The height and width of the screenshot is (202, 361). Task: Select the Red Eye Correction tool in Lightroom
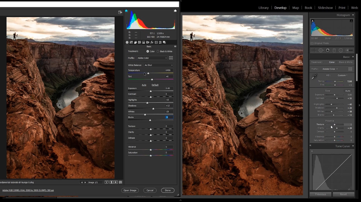click(x=328, y=50)
